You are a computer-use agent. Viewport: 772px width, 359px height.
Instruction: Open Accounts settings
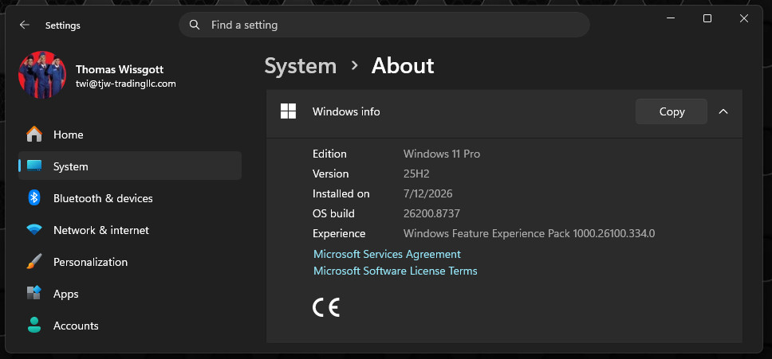[130, 326]
